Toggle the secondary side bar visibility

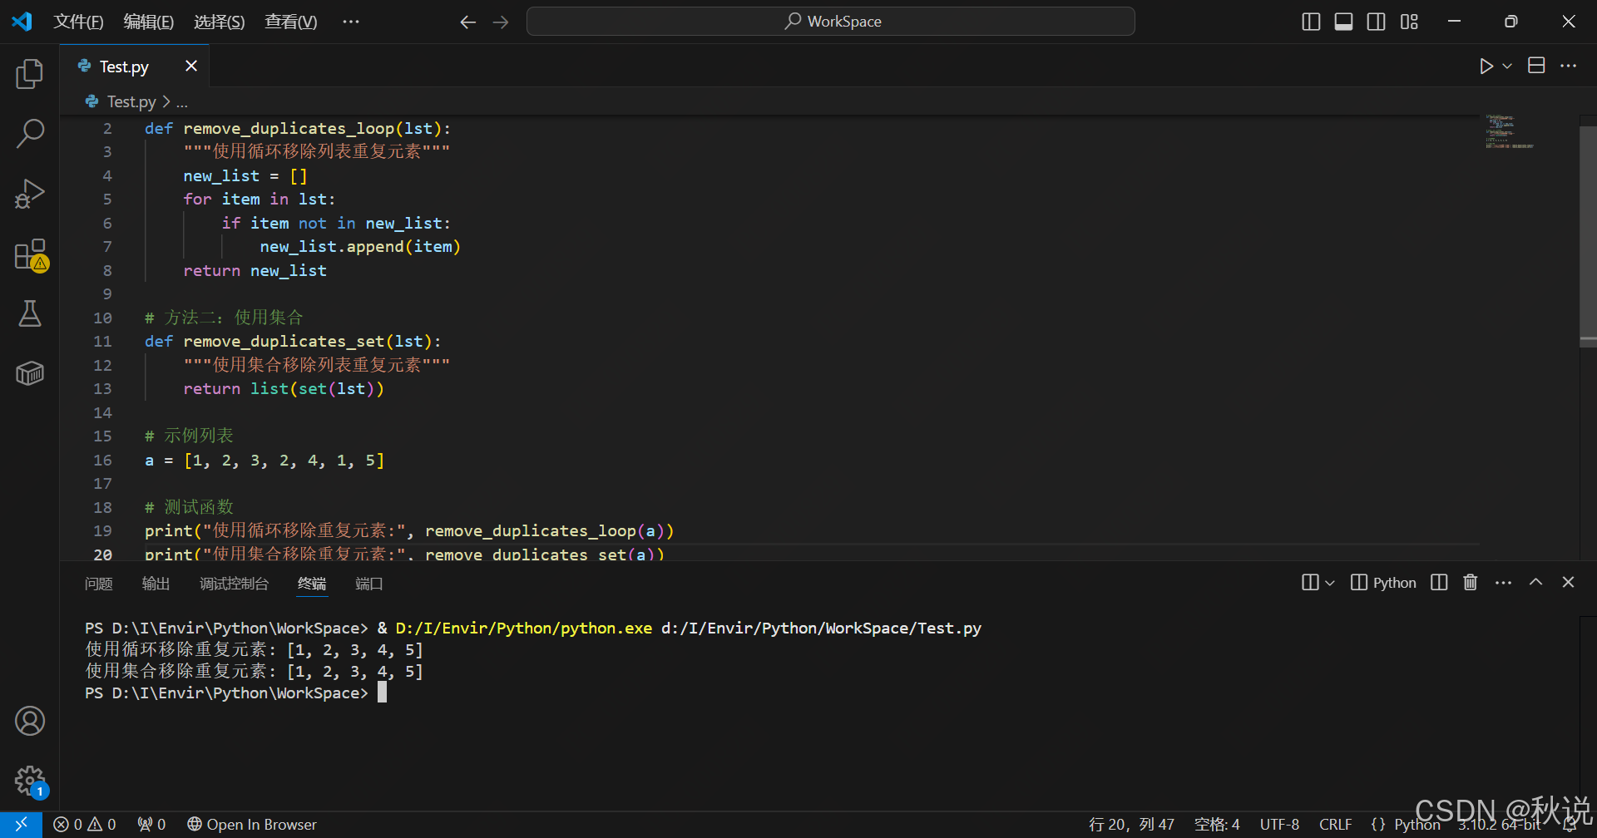[1377, 22]
